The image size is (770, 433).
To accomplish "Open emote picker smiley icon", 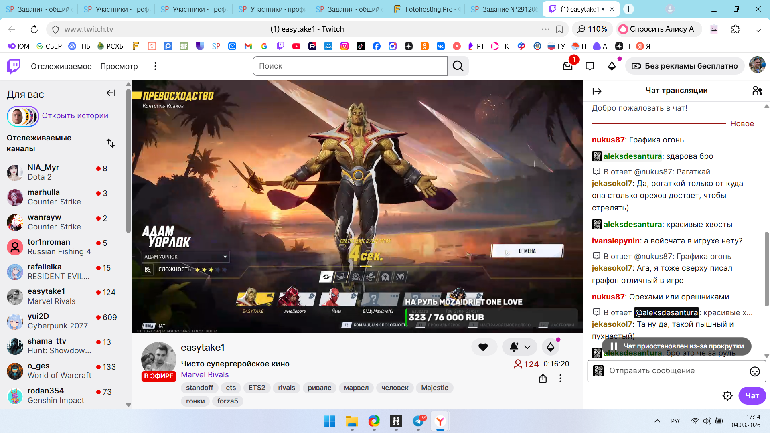I will click(754, 371).
